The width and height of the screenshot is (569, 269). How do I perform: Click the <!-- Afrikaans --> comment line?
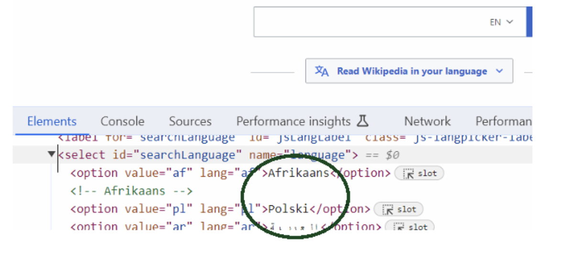pyautogui.click(x=131, y=191)
